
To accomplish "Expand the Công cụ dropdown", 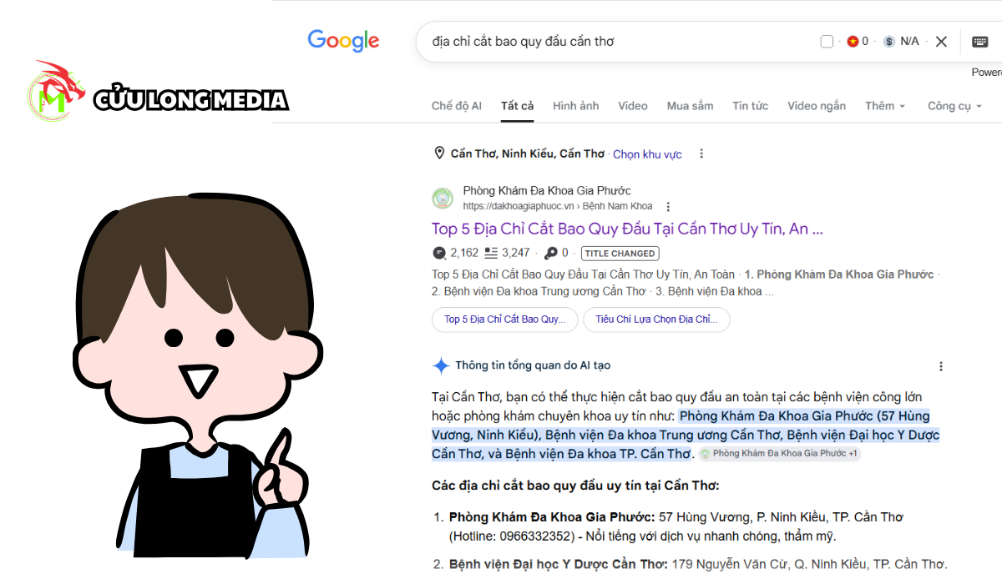I will (954, 106).
